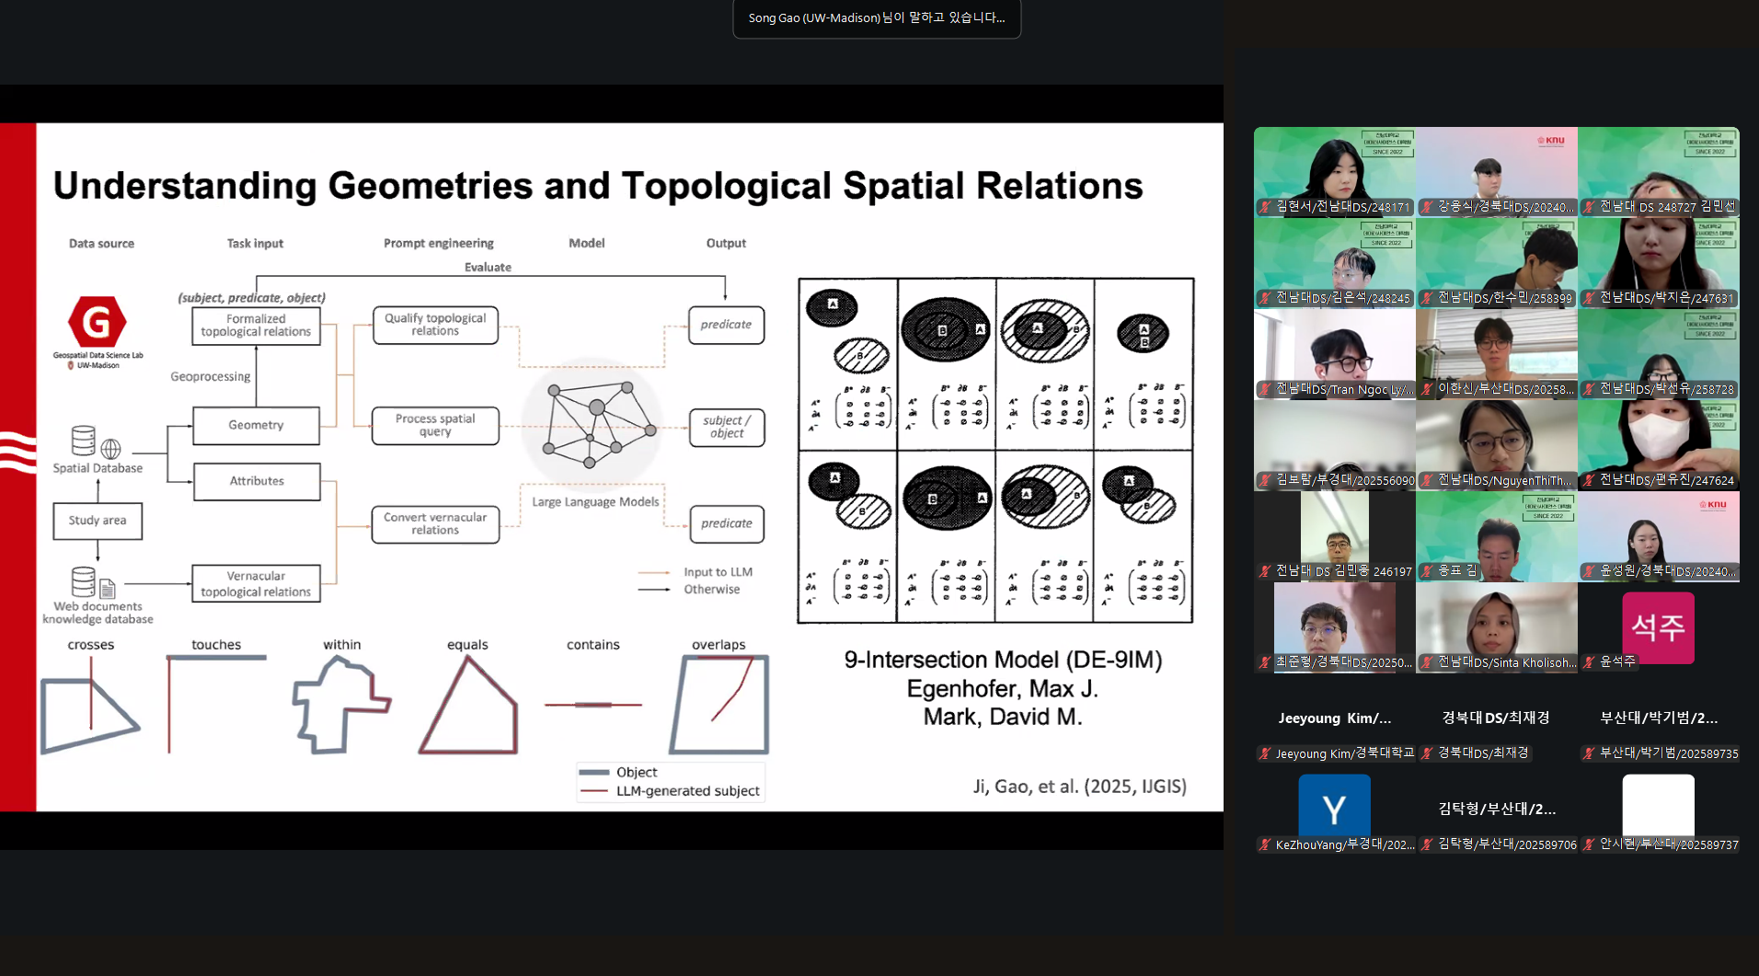Click the 경북대DS/최재경 name tile
Screen dimensions: 1759x976
[1496, 718]
